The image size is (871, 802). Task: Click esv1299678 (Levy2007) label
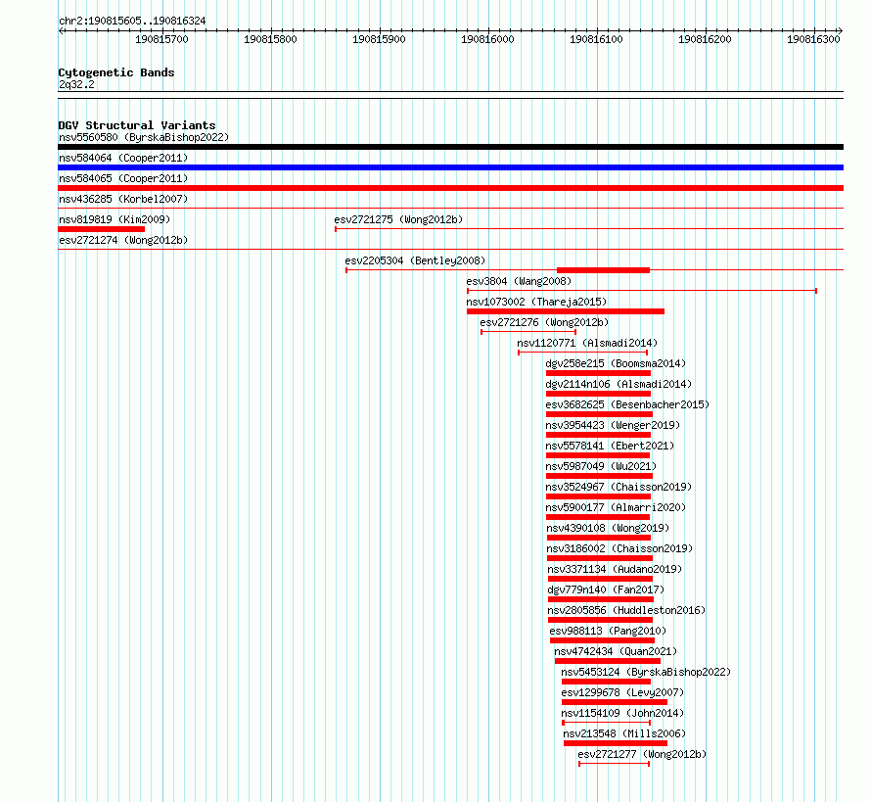(x=622, y=692)
